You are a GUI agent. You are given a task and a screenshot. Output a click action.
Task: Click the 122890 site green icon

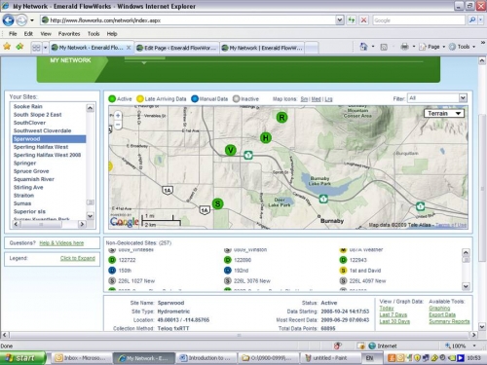228,260
